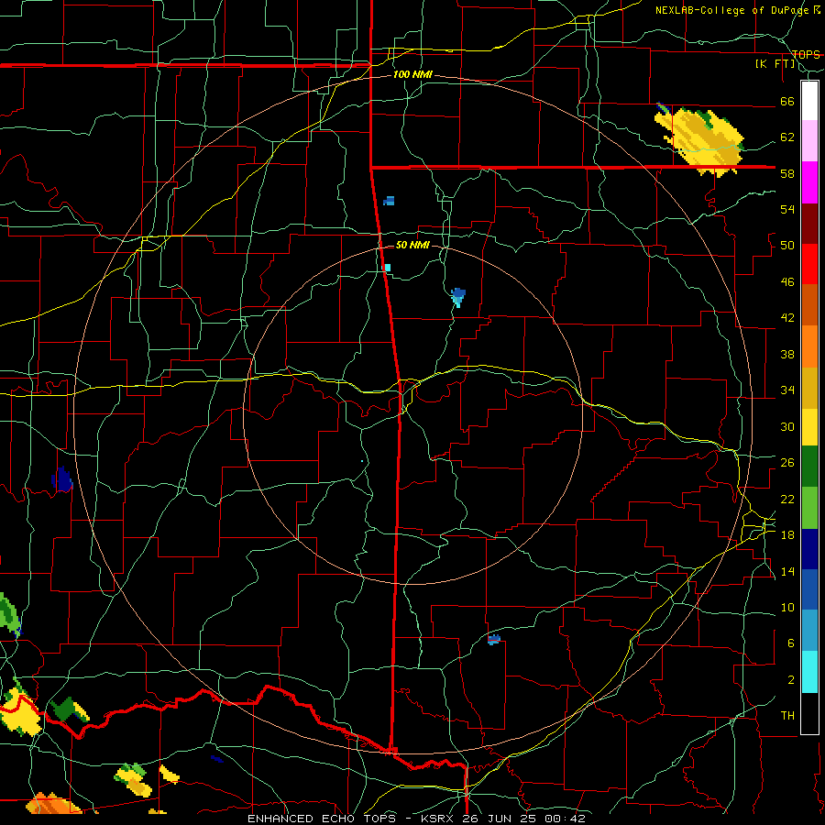Screen dimensions: 825x825
Task: Select the magenta swatch in the legend
Action: coord(809,181)
